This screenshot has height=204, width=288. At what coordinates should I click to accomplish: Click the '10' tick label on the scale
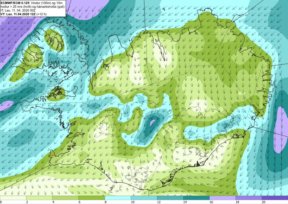(x=132, y=202)
